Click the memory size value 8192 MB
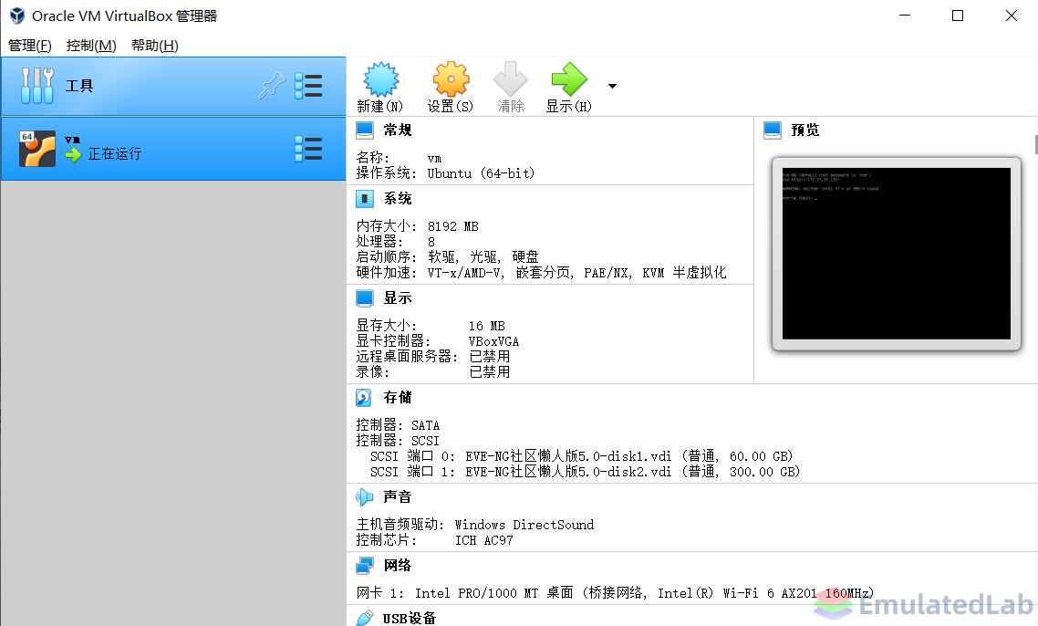1038x626 pixels. click(452, 226)
